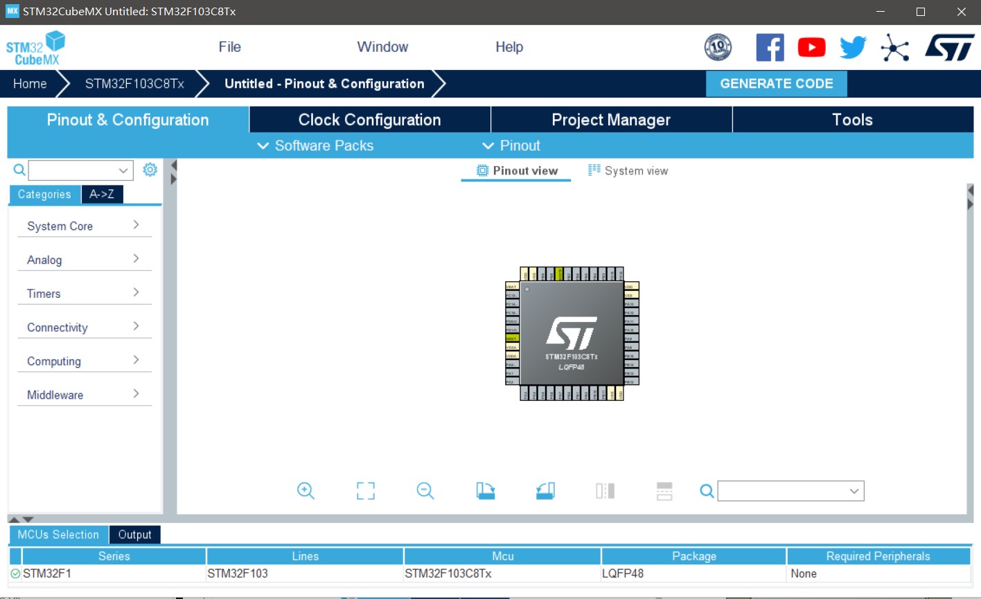Select the VBAT pin on the chip
The image size is (981, 599).
pos(512,286)
